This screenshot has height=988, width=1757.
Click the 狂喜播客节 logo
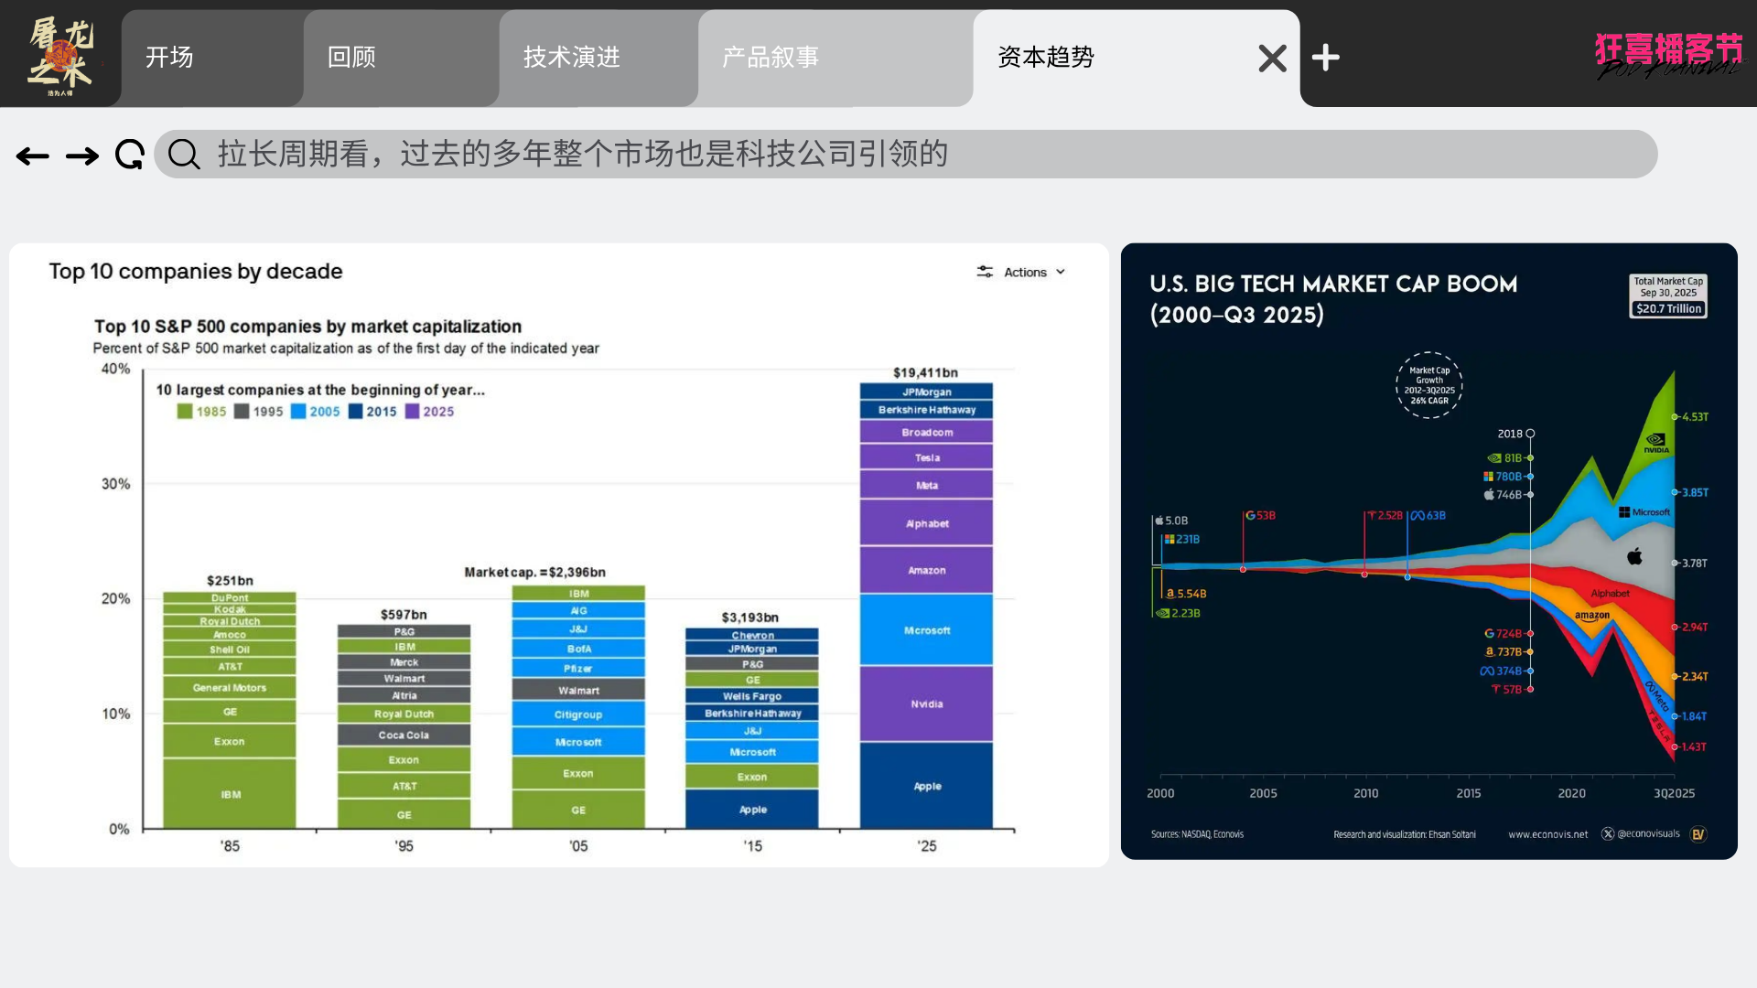point(1668,55)
